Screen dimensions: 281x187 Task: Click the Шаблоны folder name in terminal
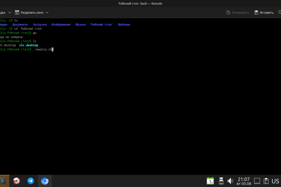tap(124, 25)
